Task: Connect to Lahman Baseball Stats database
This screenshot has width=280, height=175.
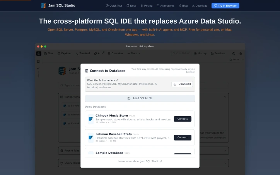Action: 183,137
